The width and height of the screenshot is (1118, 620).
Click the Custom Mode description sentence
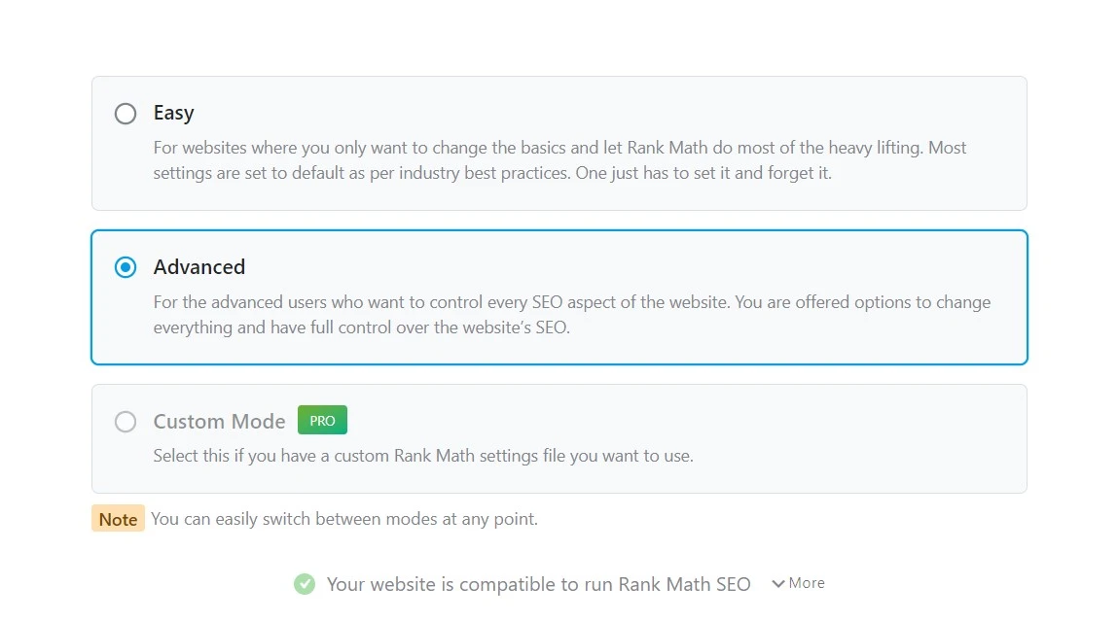click(x=423, y=456)
